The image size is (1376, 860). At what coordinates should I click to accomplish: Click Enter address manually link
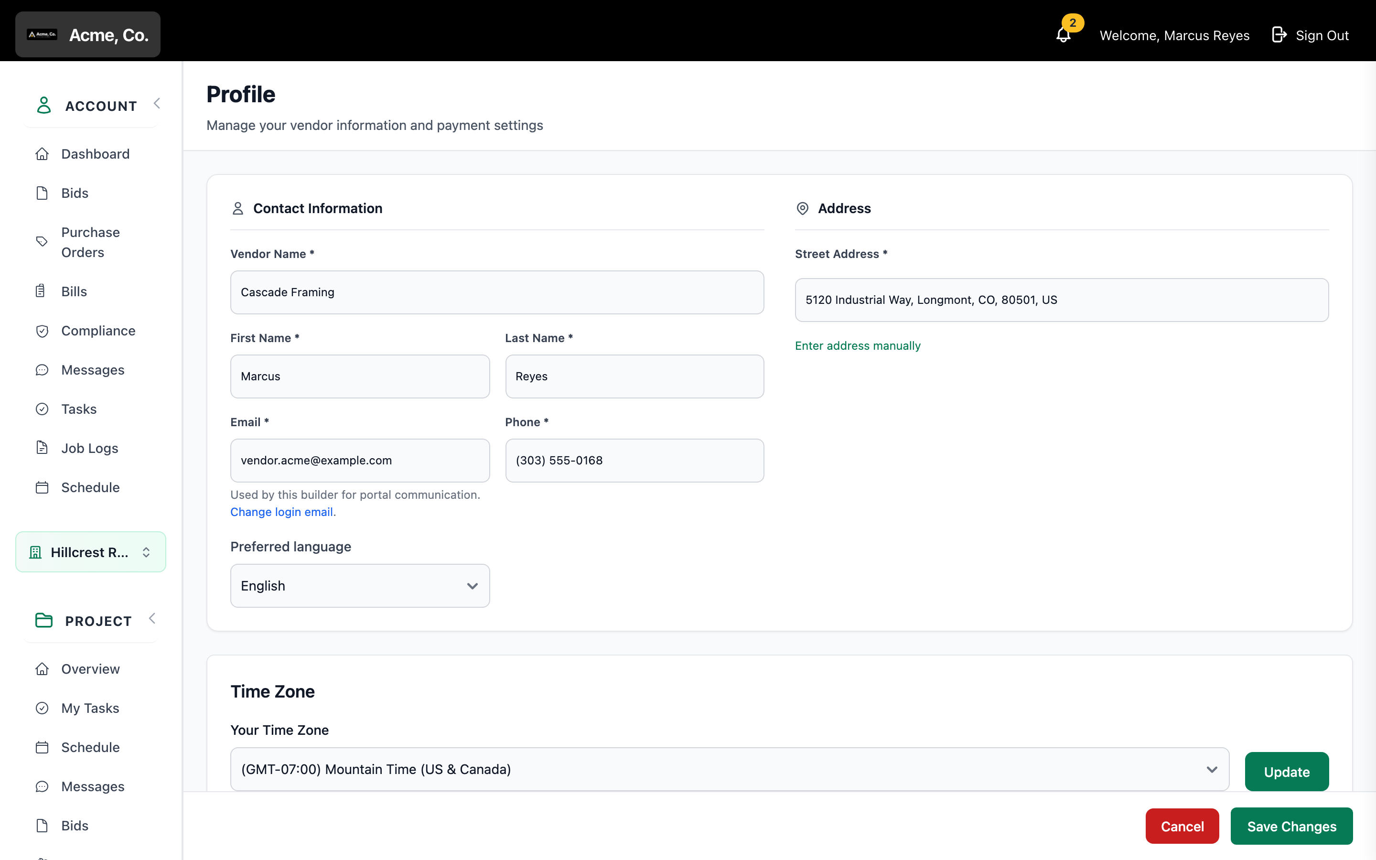tap(858, 346)
